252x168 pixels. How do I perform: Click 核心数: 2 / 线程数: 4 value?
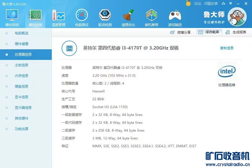pos(108,83)
